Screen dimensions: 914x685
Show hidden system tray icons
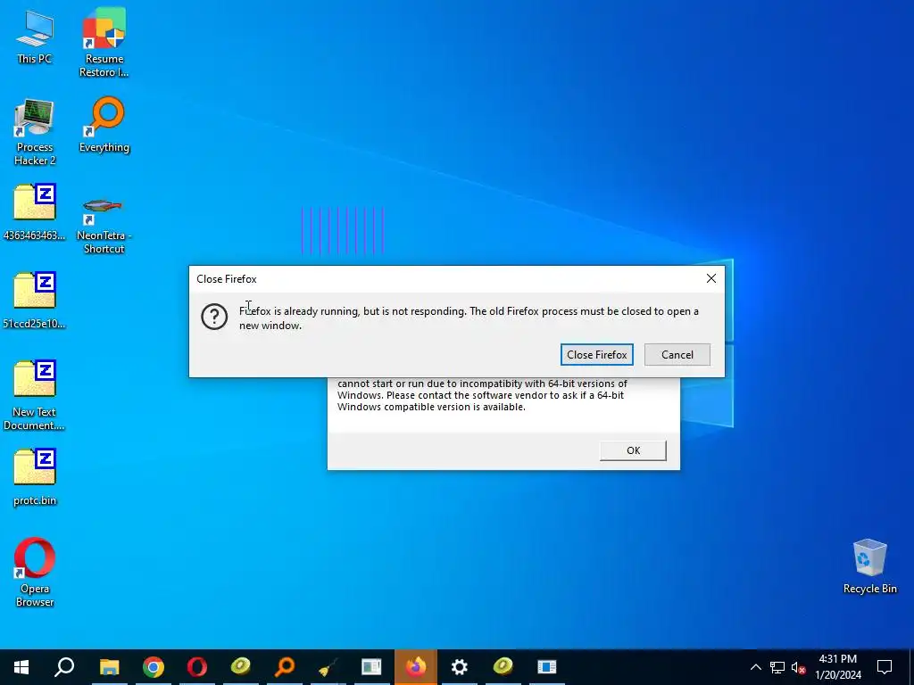coord(755,667)
